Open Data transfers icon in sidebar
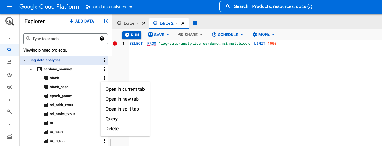The image size is (382, 146). (10, 62)
